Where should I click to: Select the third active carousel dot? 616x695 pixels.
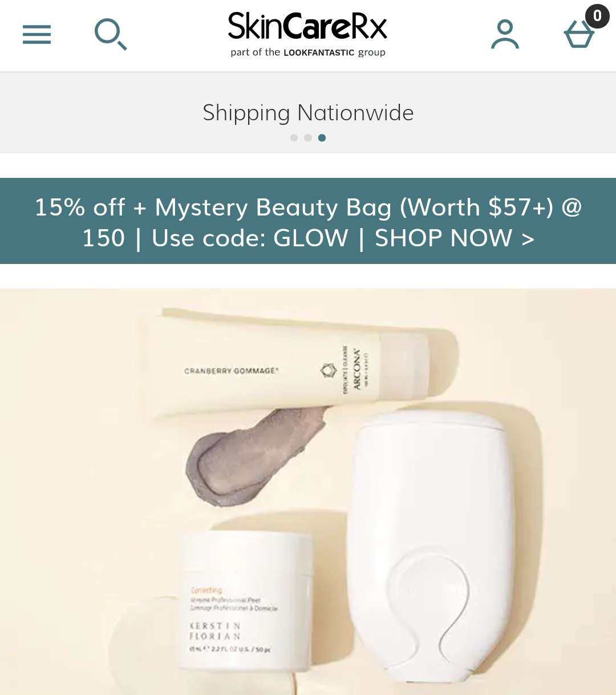pos(322,137)
